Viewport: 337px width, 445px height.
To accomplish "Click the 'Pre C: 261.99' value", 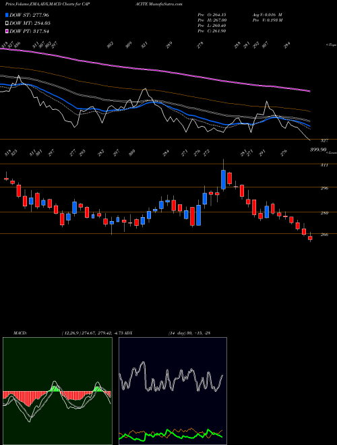I will [x=212, y=31].
